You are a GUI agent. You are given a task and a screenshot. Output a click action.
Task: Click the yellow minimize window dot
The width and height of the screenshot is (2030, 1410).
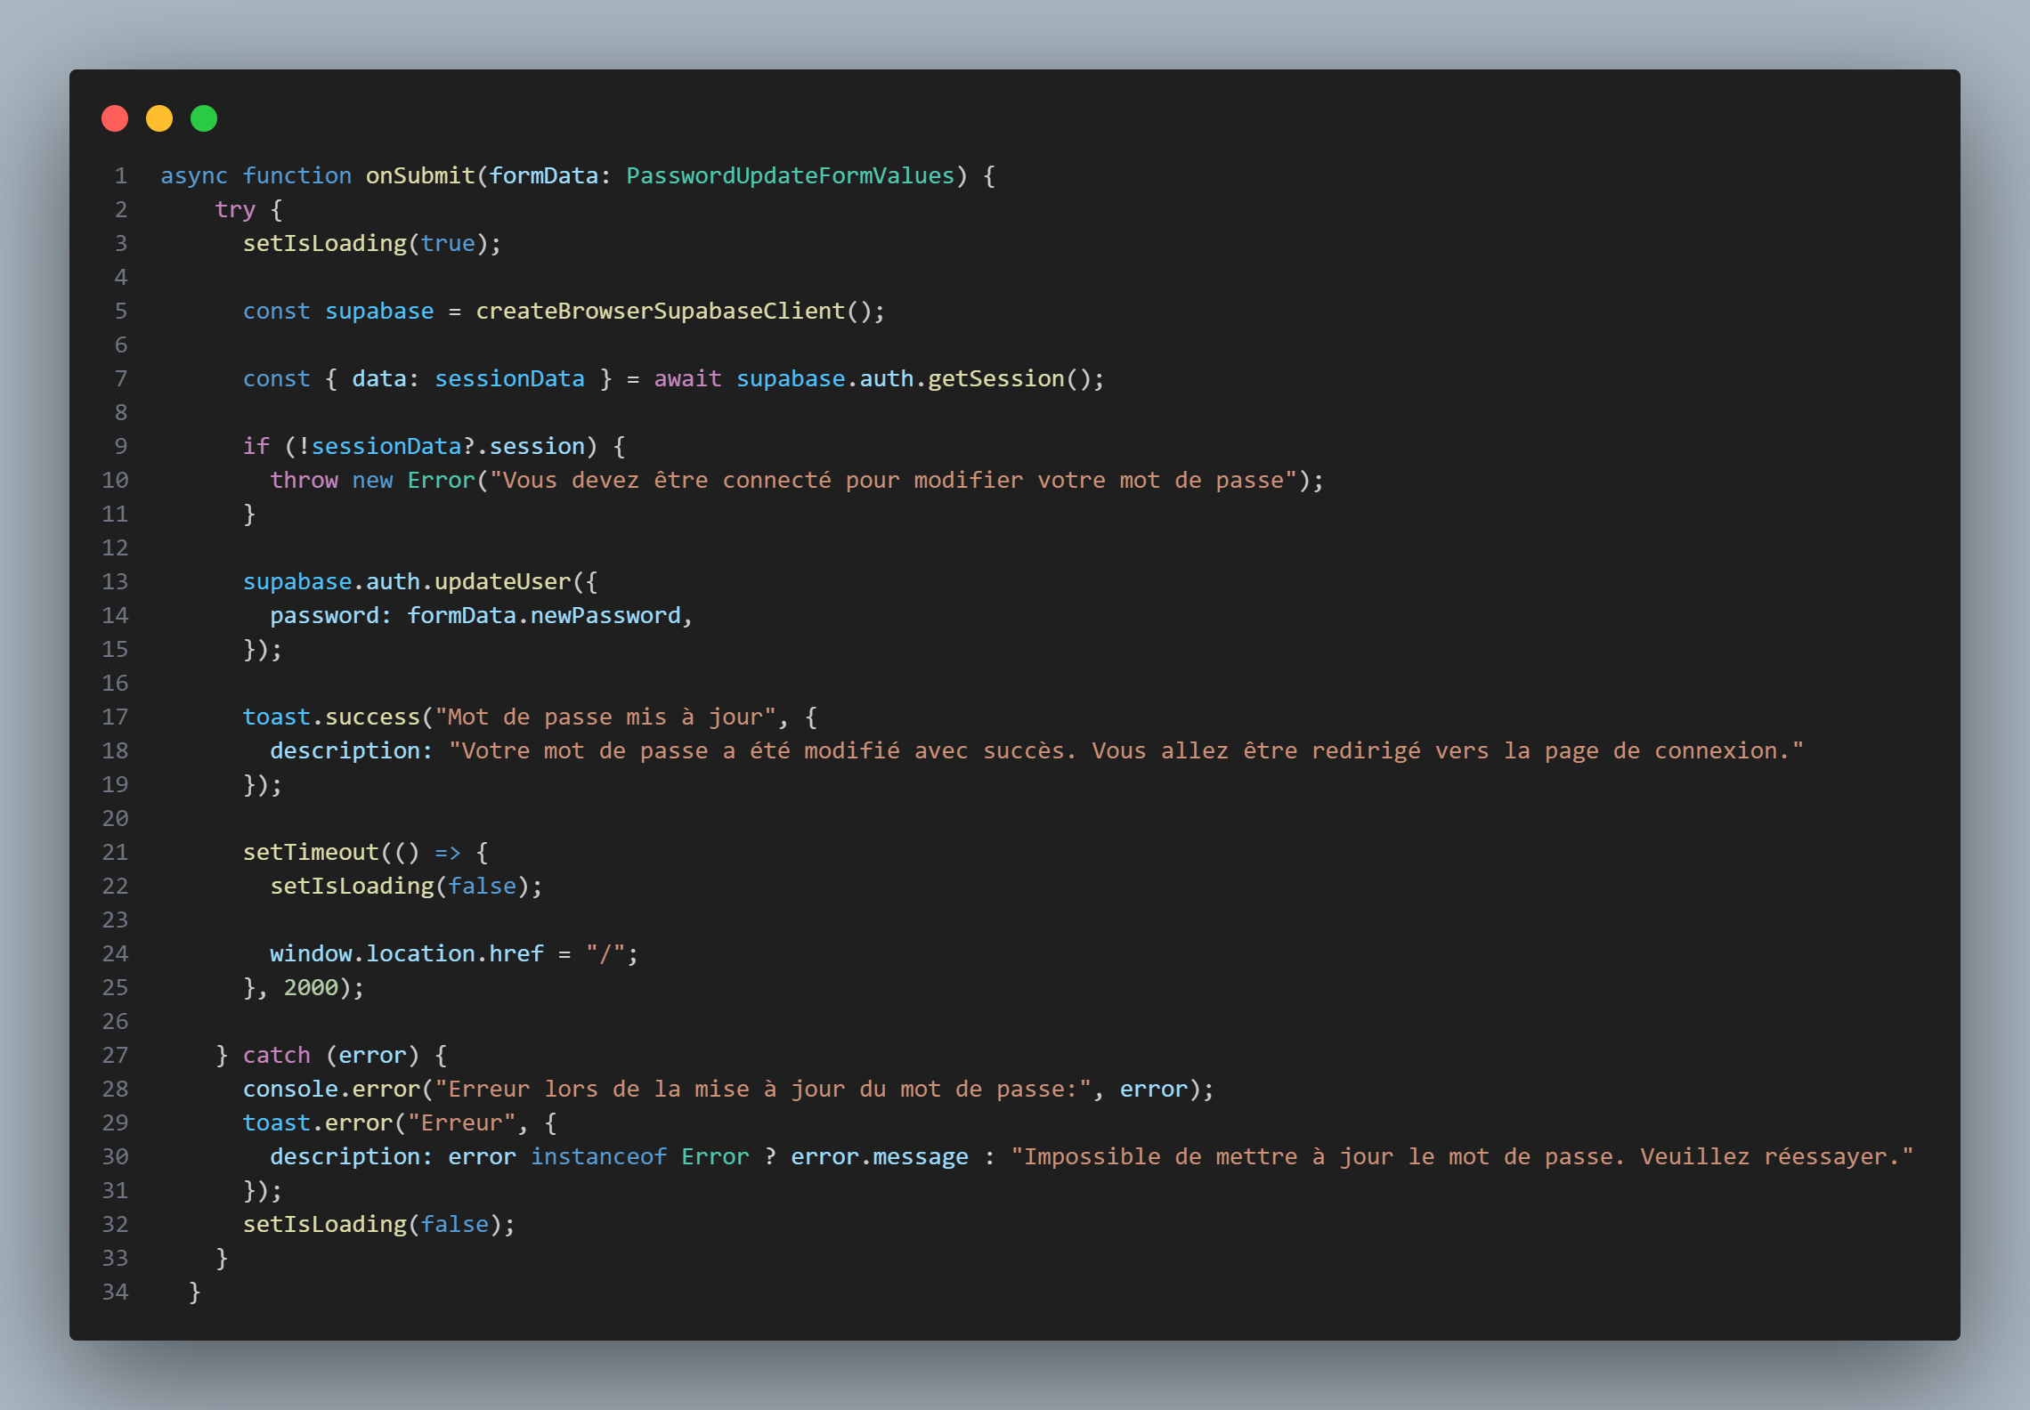159,118
